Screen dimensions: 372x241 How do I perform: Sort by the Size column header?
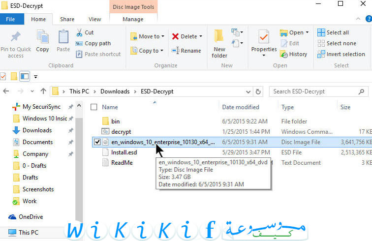point(345,107)
